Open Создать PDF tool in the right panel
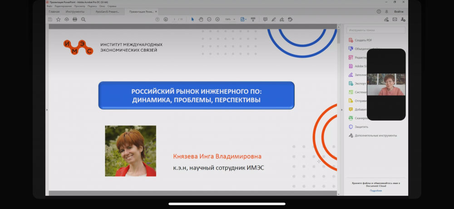The image size is (454, 209). tap(363, 40)
